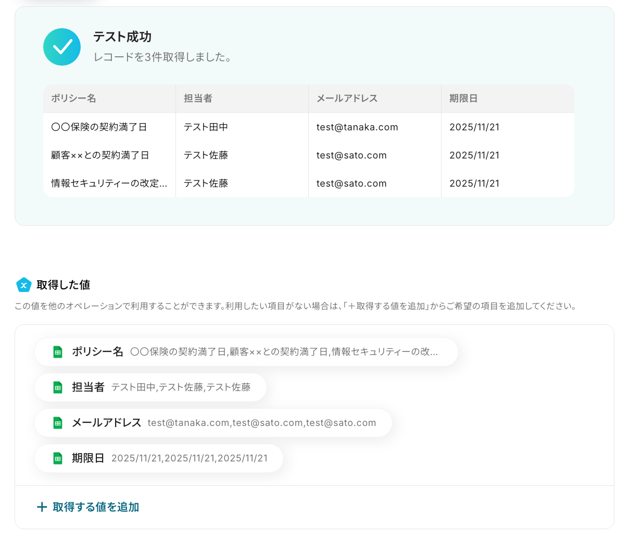Click the plus icon for 取得する値を追加
Image resolution: width=629 pixels, height=536 pixels.
pyautogui.click(x=42, y=507)
